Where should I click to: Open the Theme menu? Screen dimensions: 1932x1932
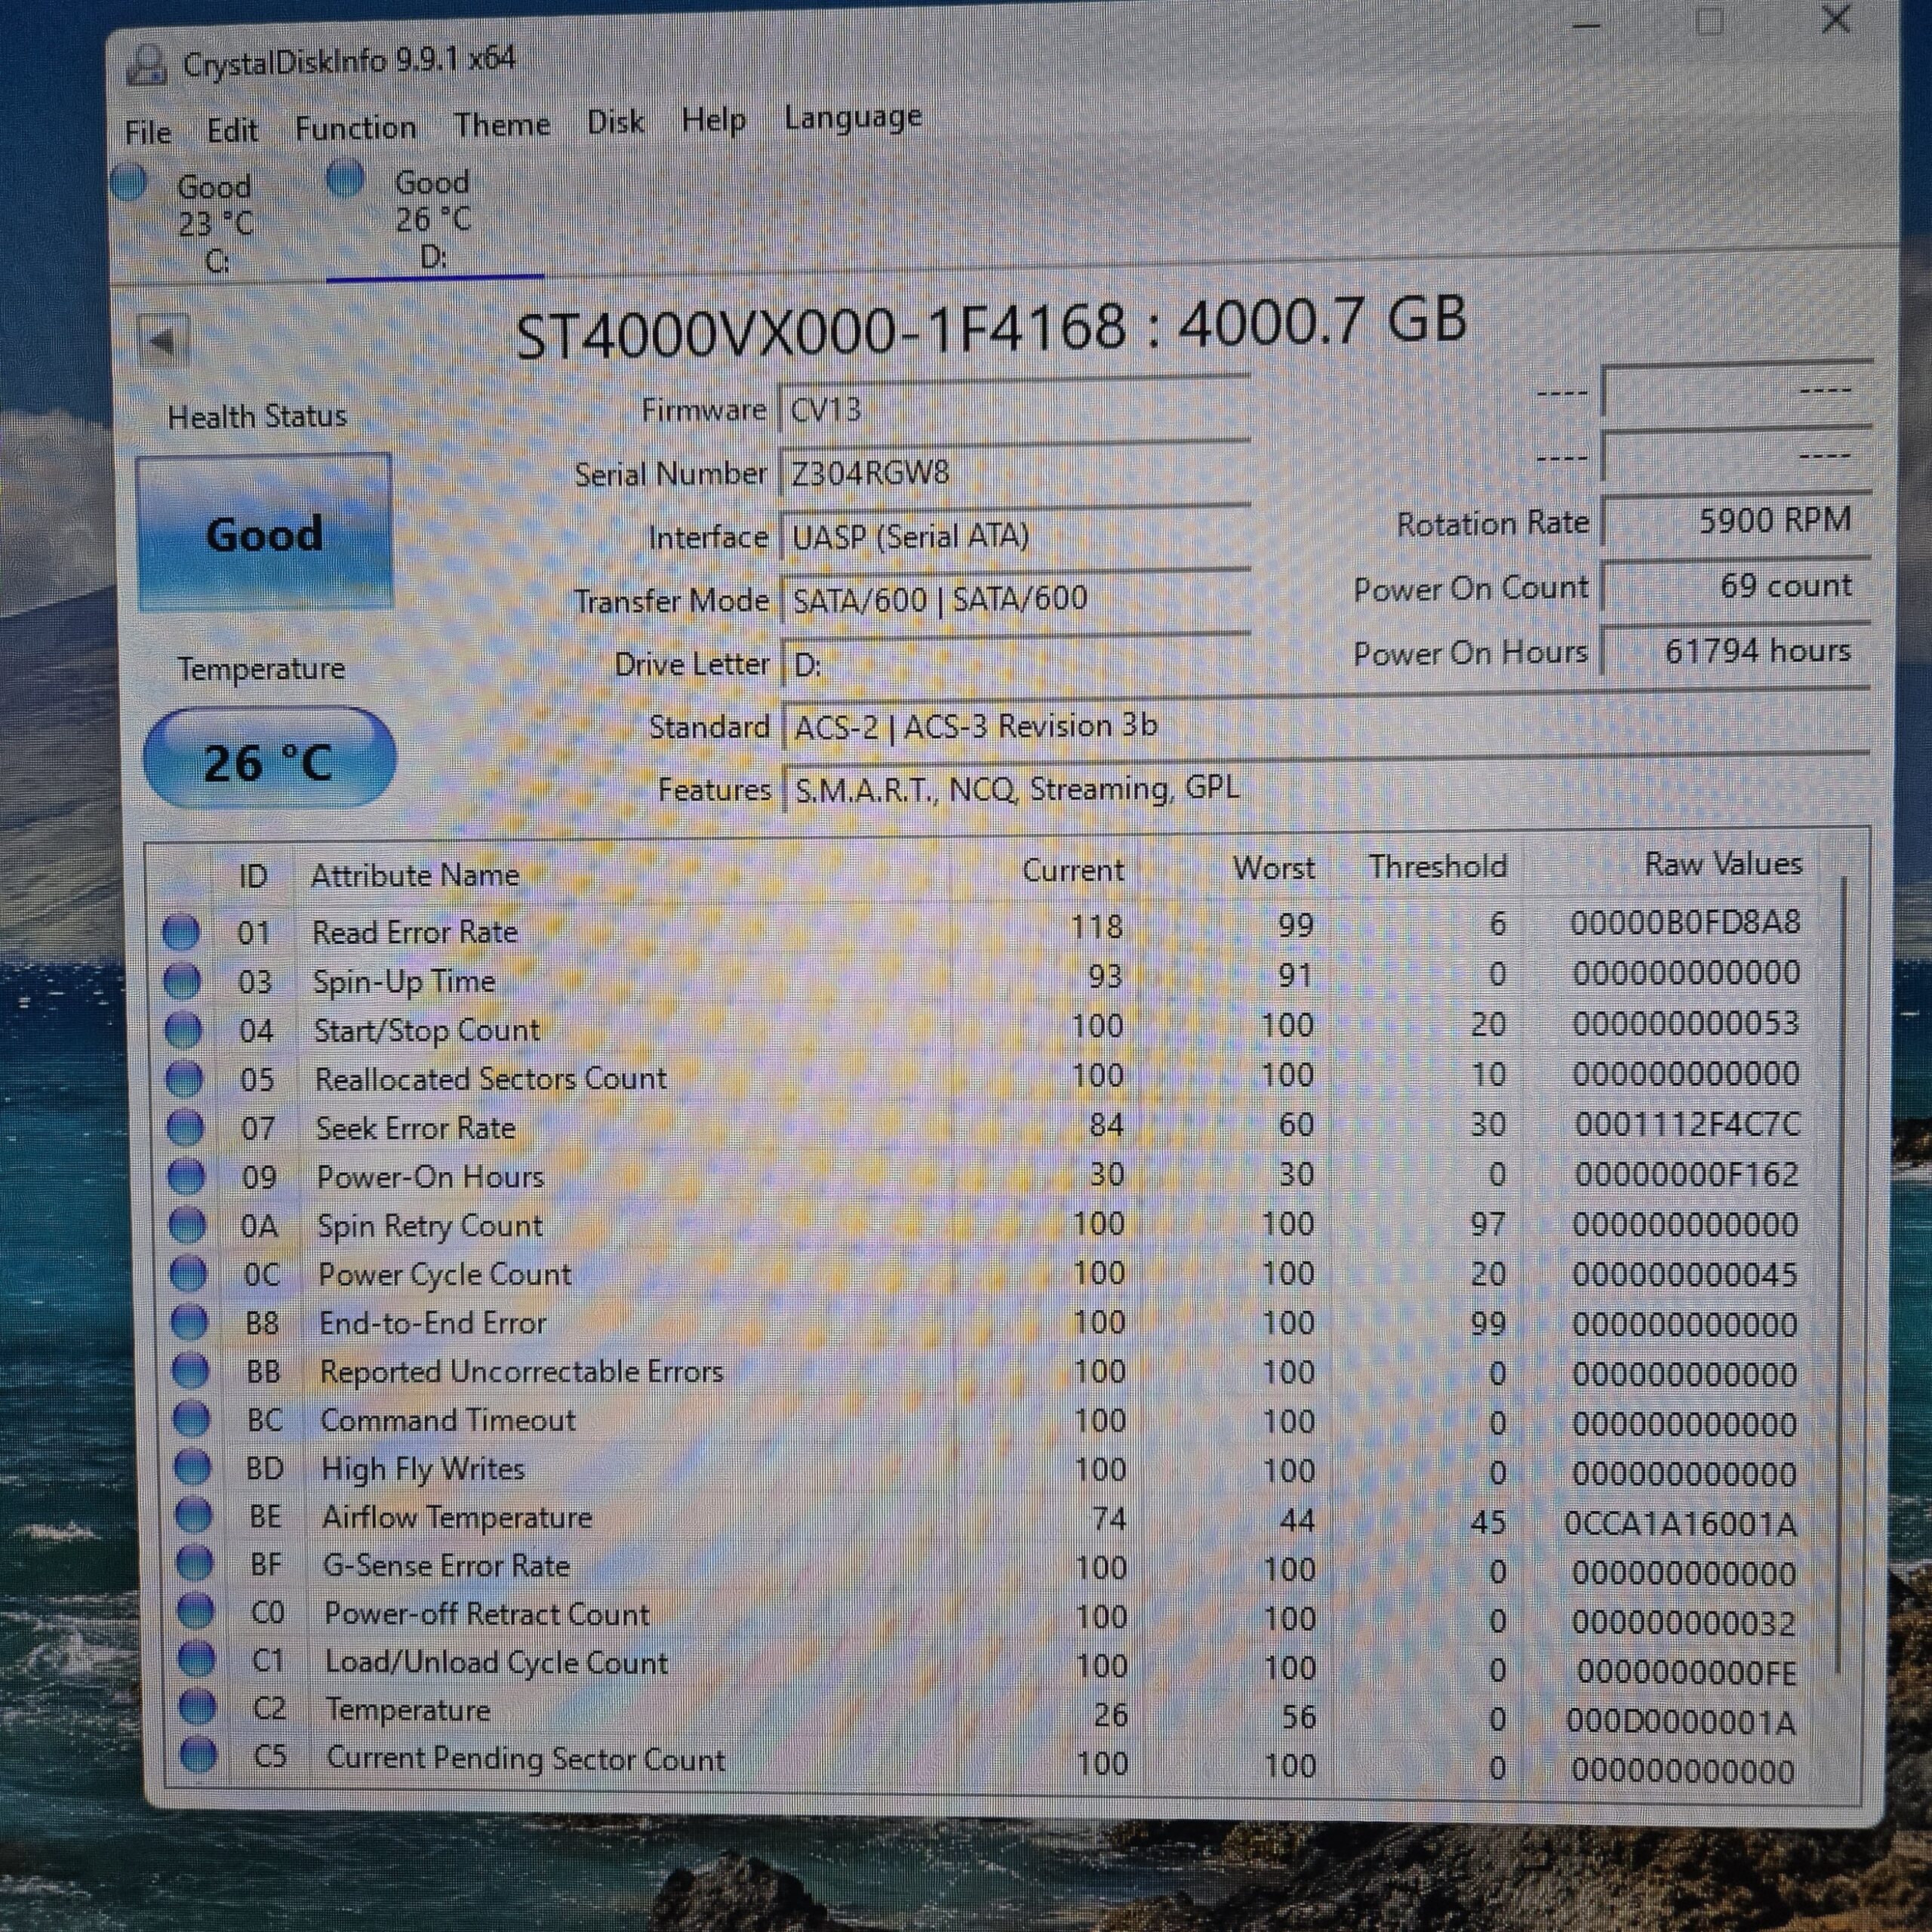pyautogui.click(x=502, y=125)
